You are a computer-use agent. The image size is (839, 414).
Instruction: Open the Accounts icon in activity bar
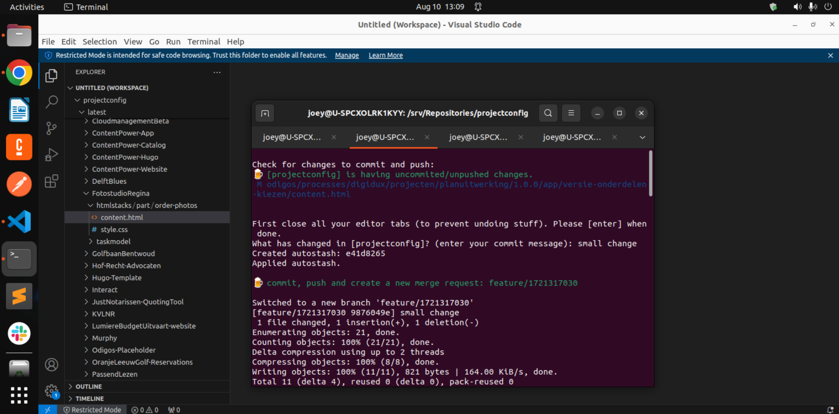51,365
